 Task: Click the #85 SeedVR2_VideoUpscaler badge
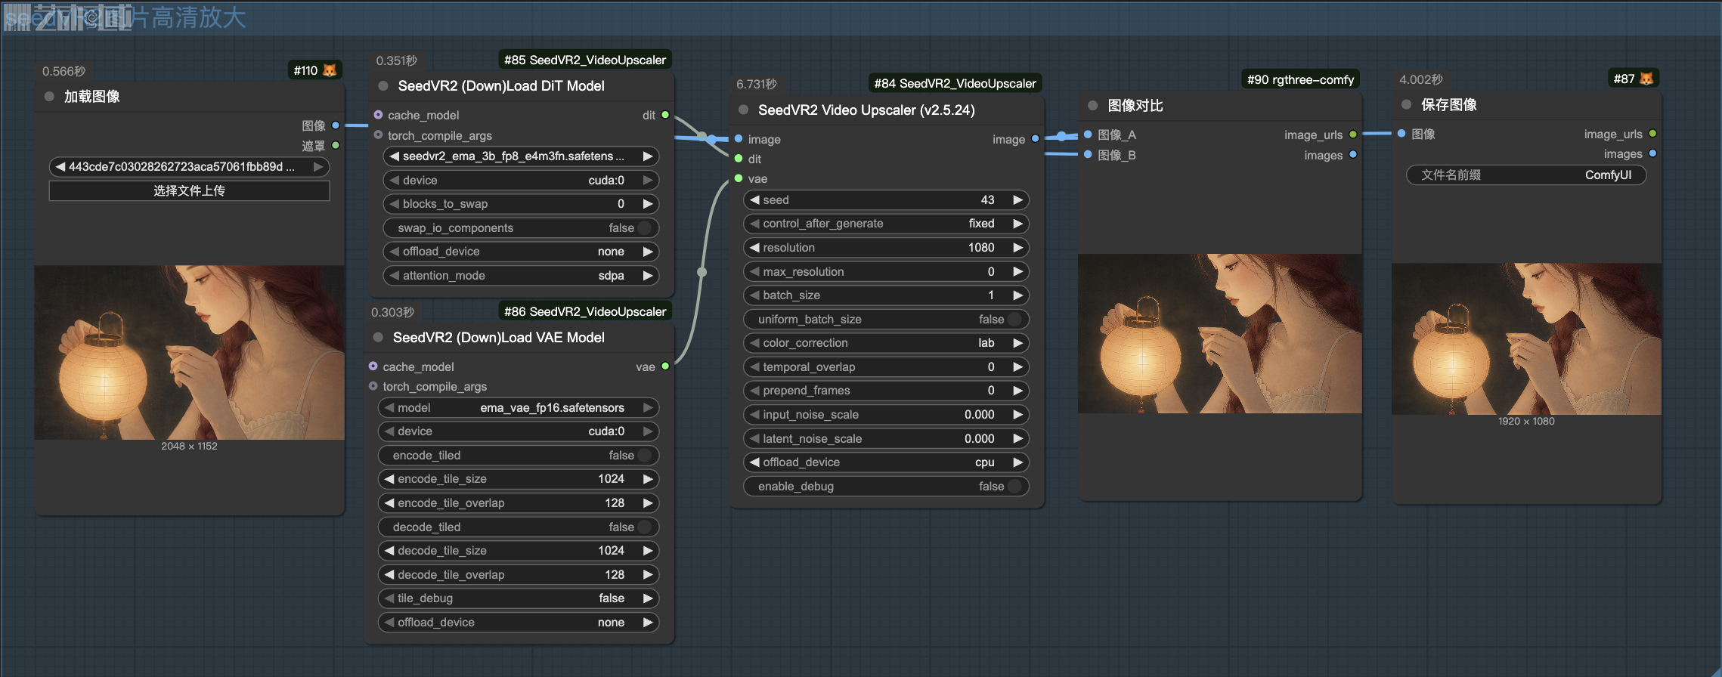585,60
